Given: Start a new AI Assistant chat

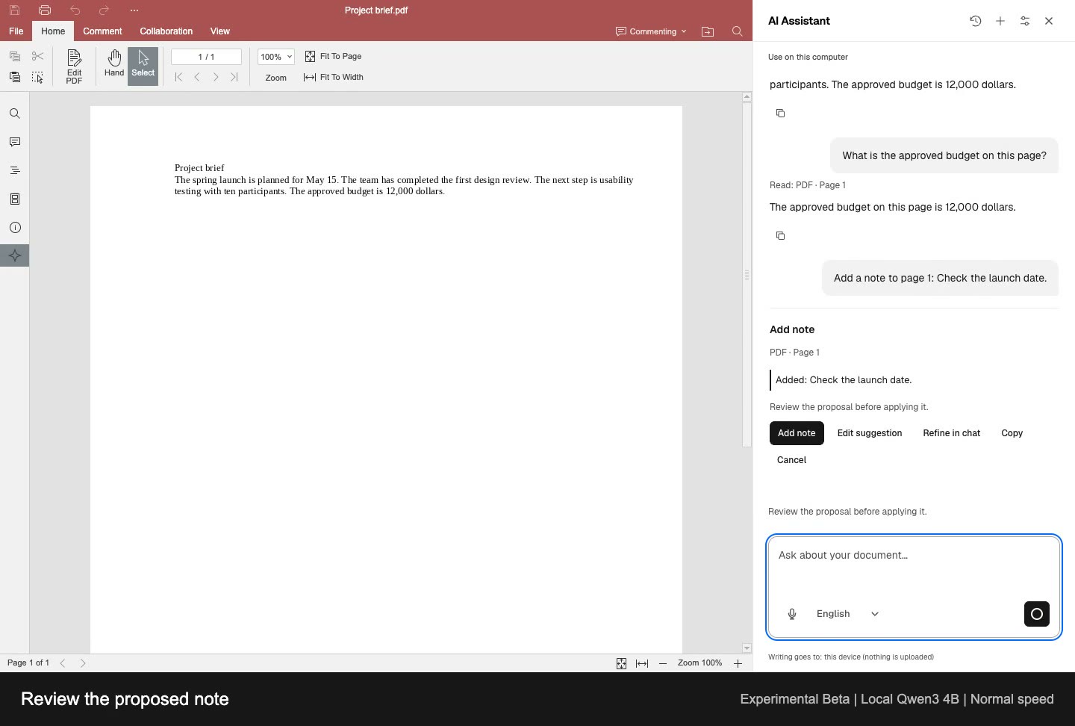Looking at the screenshot, I should (x=1000, y=21).
